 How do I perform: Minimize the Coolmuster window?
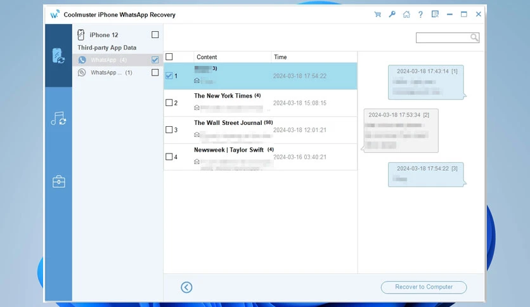449,14
